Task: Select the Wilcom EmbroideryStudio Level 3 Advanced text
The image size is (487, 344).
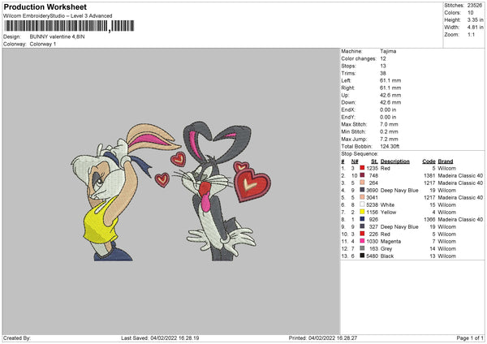Action: 58,16
